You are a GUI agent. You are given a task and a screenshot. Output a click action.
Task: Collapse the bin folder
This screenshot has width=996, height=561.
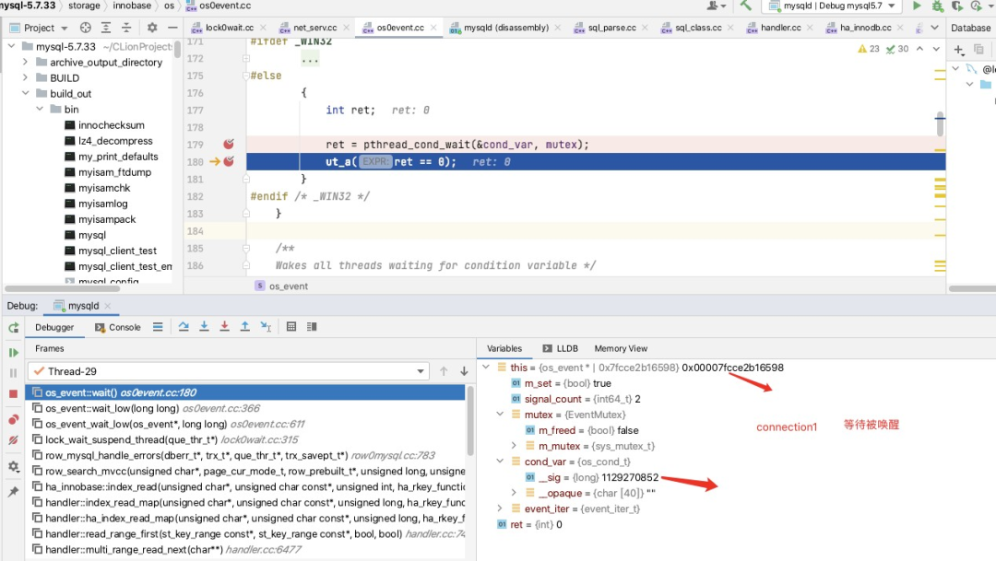pyautogui.click(x=40, y=109)
